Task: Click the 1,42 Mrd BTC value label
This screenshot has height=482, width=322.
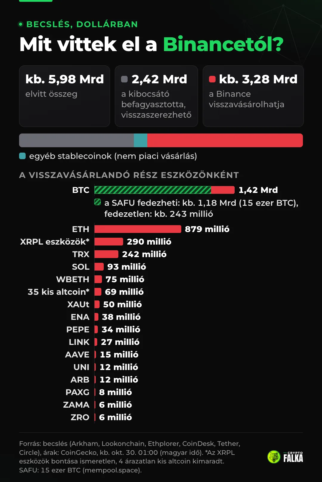Action: coord(258,190)
